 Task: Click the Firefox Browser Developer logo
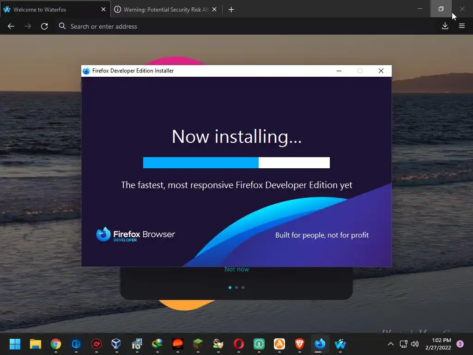pos(135,234)
